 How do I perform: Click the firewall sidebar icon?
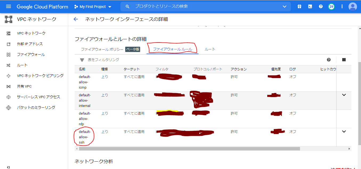(x=9, y=54)
